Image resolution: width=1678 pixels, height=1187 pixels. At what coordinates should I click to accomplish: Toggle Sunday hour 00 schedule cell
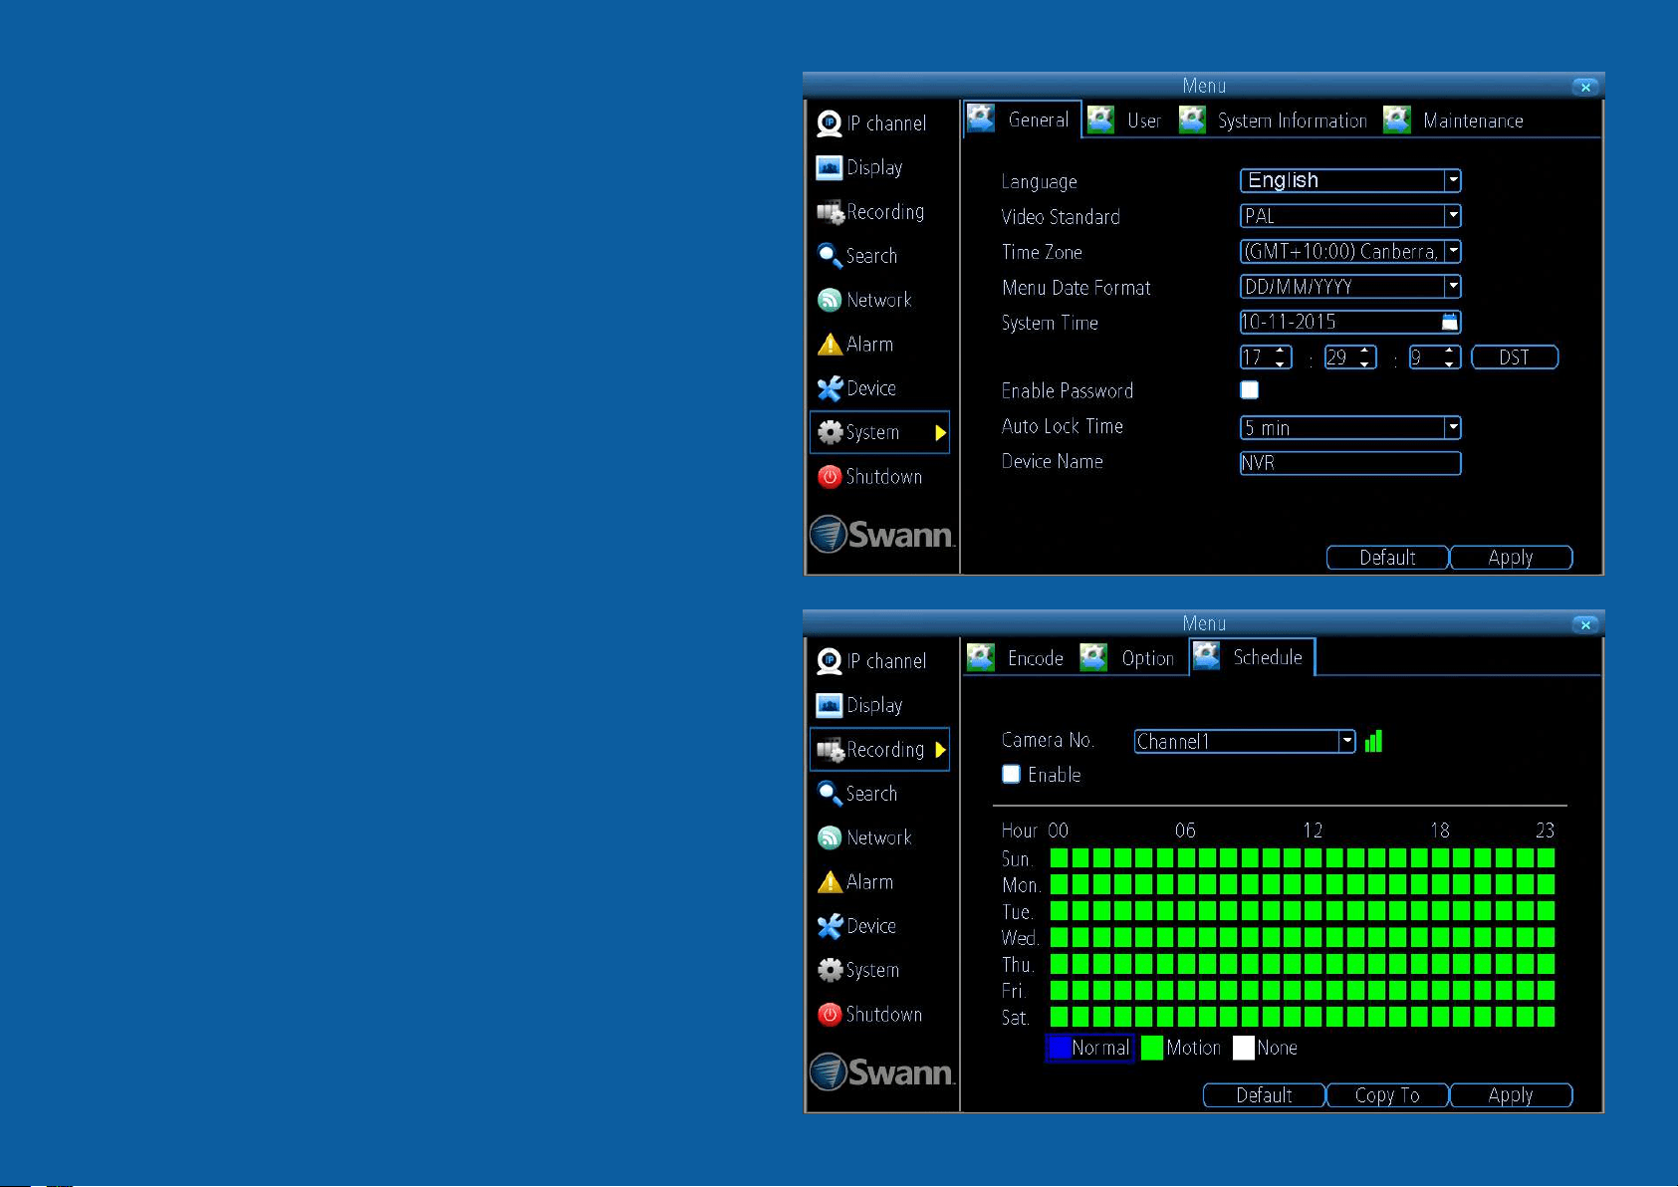(1059, 857)
